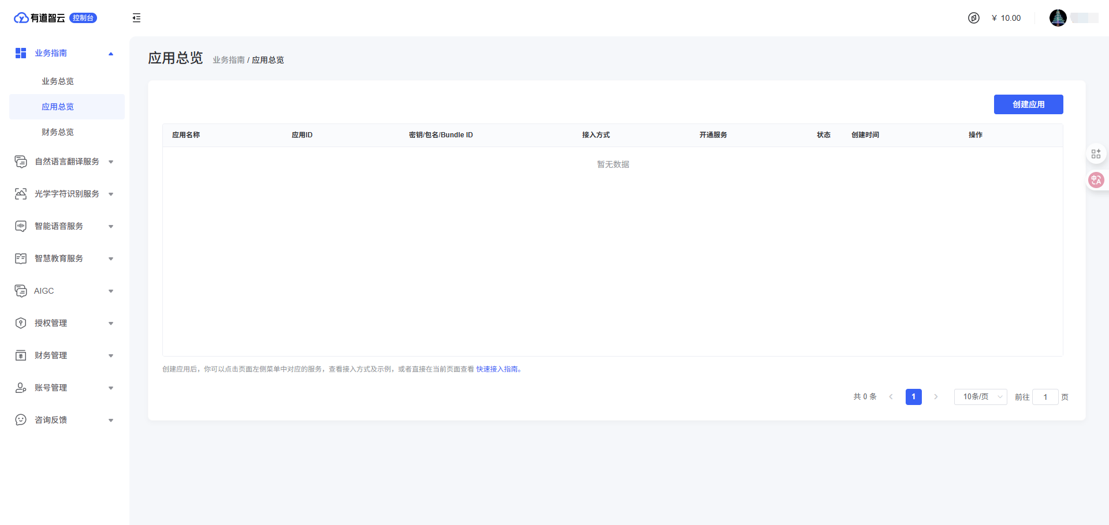Screen dimensions: 1109x525
Task: Open the user avatar profile menu
Action: pos(1058,18)
